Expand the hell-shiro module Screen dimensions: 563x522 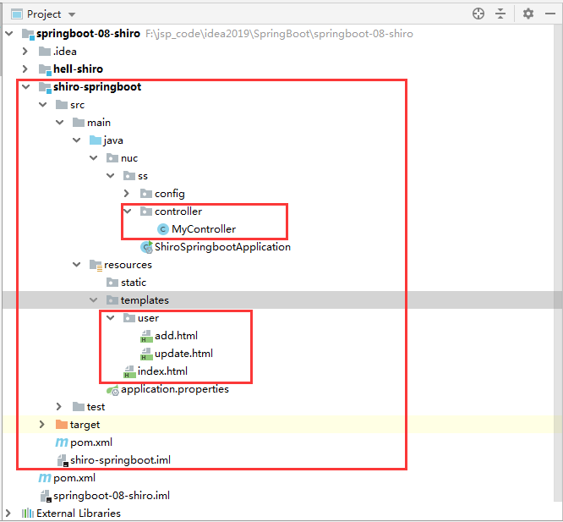25,69
